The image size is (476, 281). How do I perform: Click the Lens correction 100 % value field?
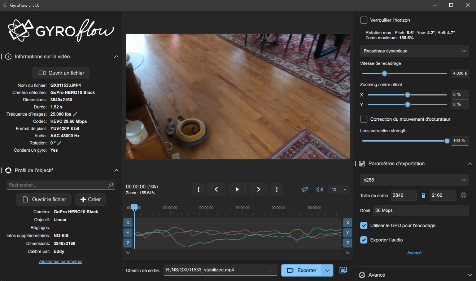(x=460, y=140)
